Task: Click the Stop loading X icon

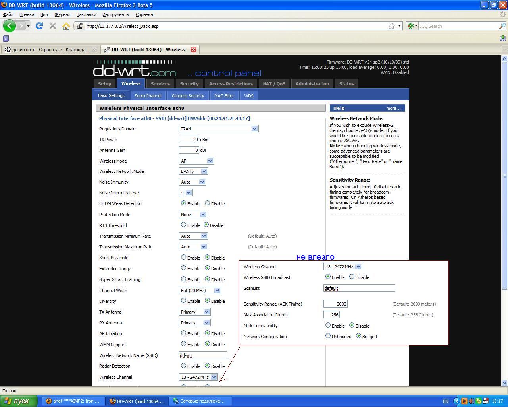Action: coord(52,26)
